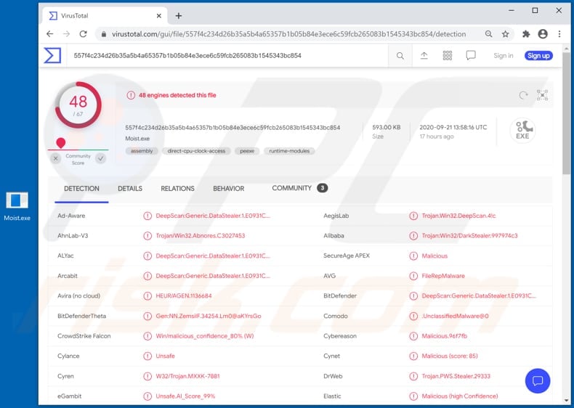Click the alert icon next to Ad-Aware detection
The image size is (574, 408).
click(147, 216)
